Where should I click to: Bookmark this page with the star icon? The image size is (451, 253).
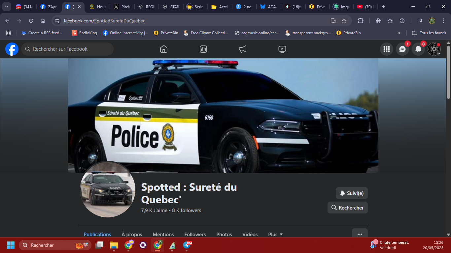pos(344,21)
